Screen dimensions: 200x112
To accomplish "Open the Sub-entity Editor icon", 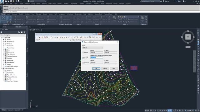I will pyautogui.click(x=90, y=37).
